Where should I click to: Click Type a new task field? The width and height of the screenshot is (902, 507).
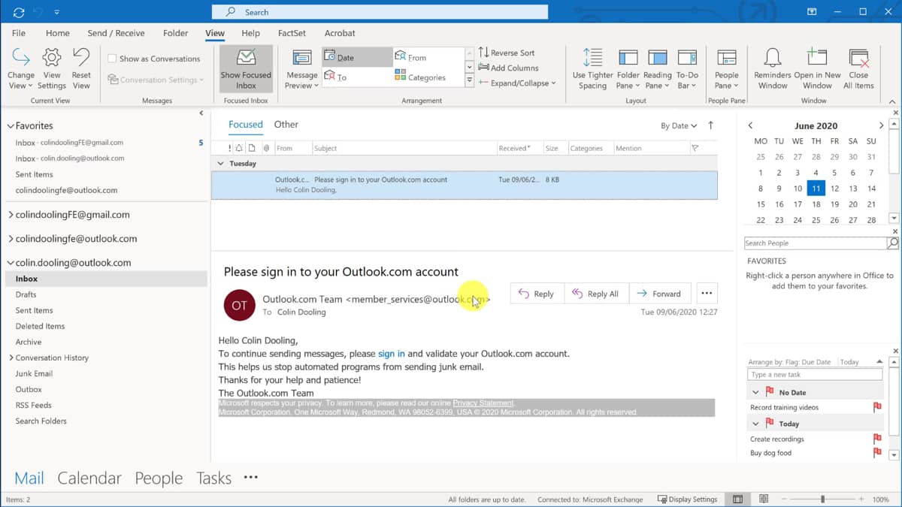tap(815, 374)
